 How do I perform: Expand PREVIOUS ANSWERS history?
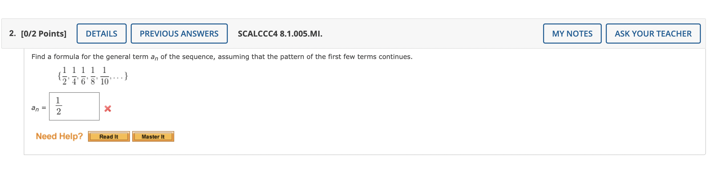point(179,34)
